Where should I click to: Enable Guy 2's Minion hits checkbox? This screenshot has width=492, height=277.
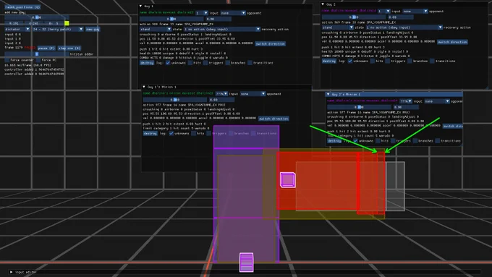(x=378, y=141)
